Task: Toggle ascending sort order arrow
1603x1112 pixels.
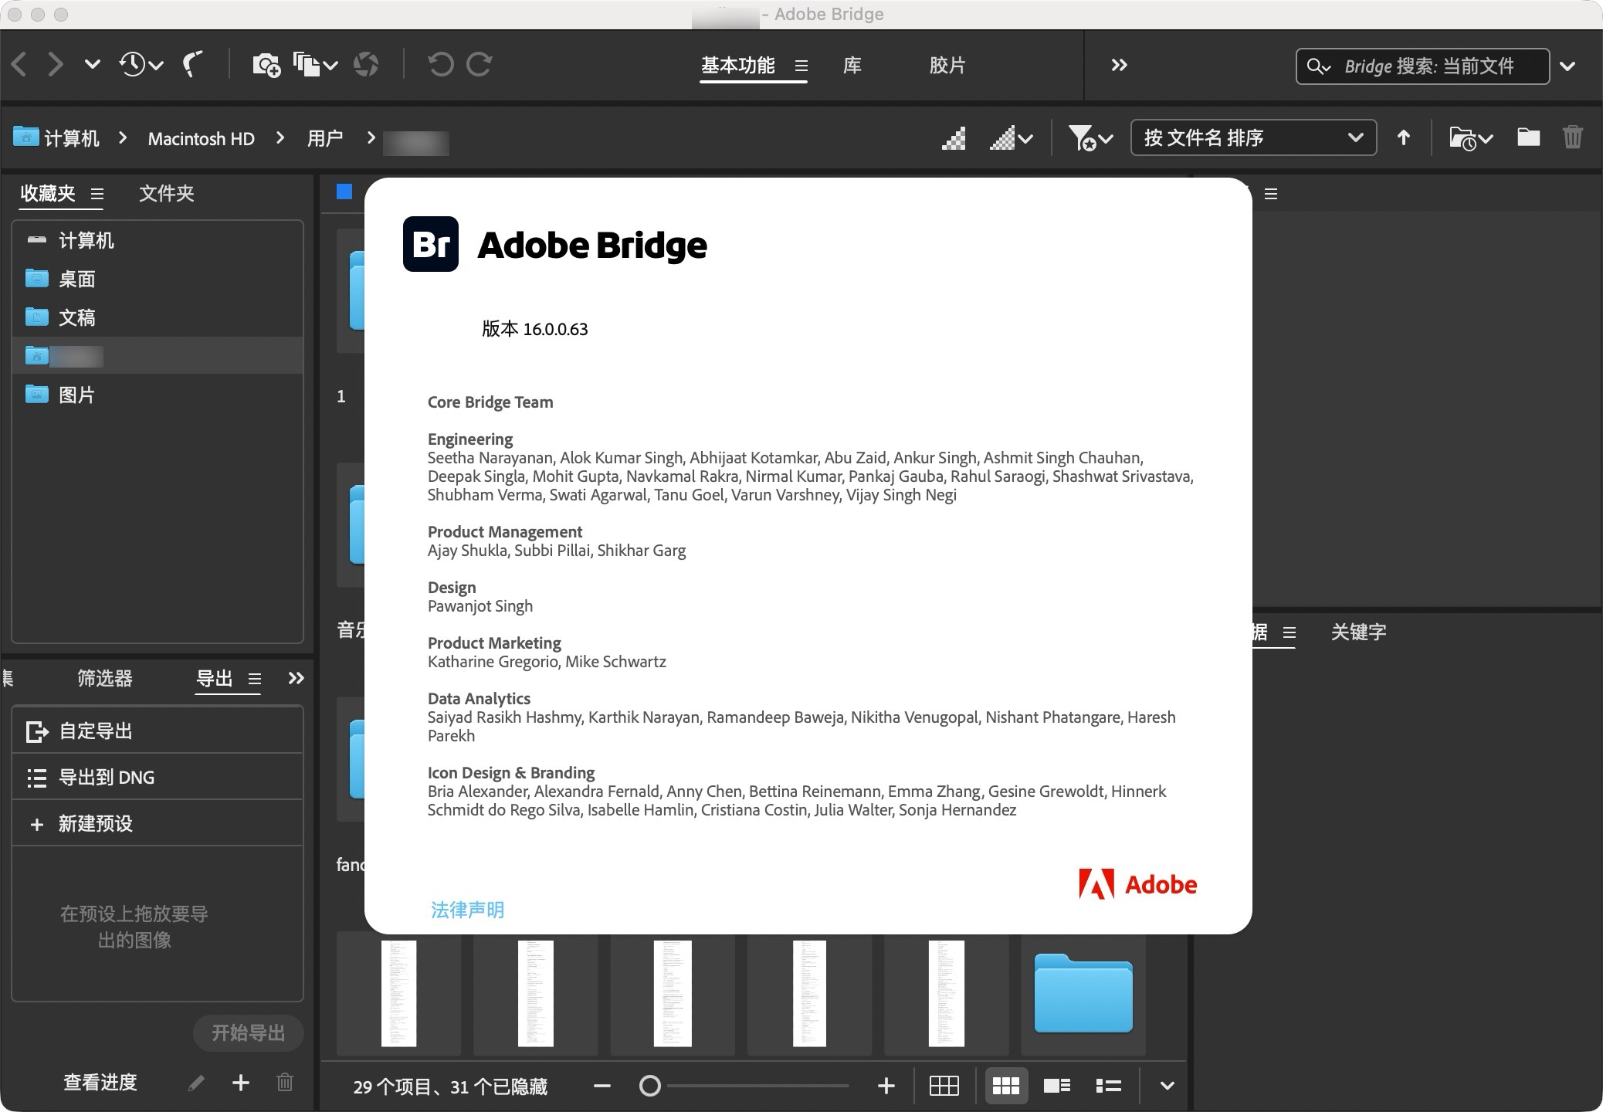Action: (1404, 137)
